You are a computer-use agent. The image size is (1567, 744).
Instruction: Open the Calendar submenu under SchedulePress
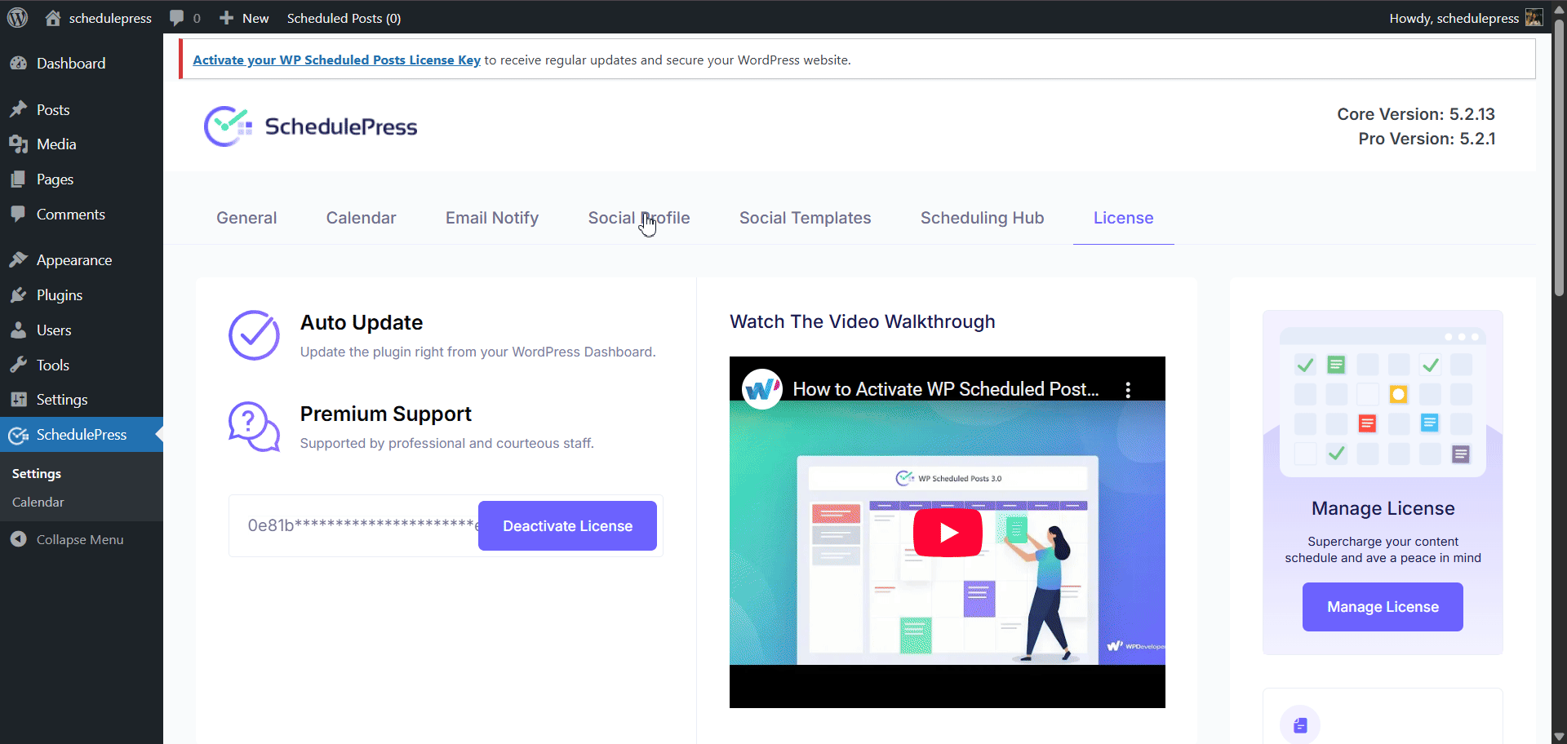pos(38,503)
